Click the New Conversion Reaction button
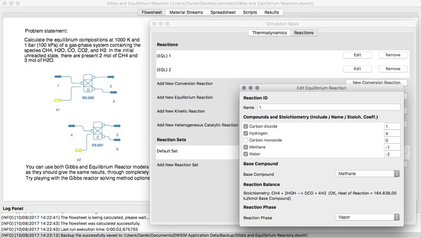The height and width of the screenshot is (238, 421). 377,82
